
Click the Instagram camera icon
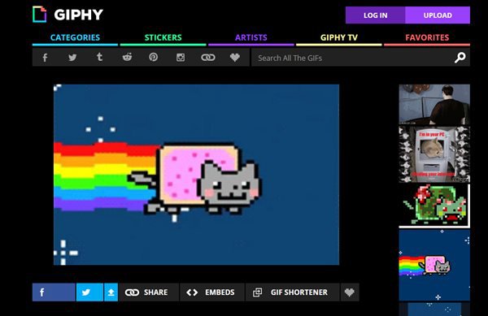pyautogui.click(x=181, y=58)
